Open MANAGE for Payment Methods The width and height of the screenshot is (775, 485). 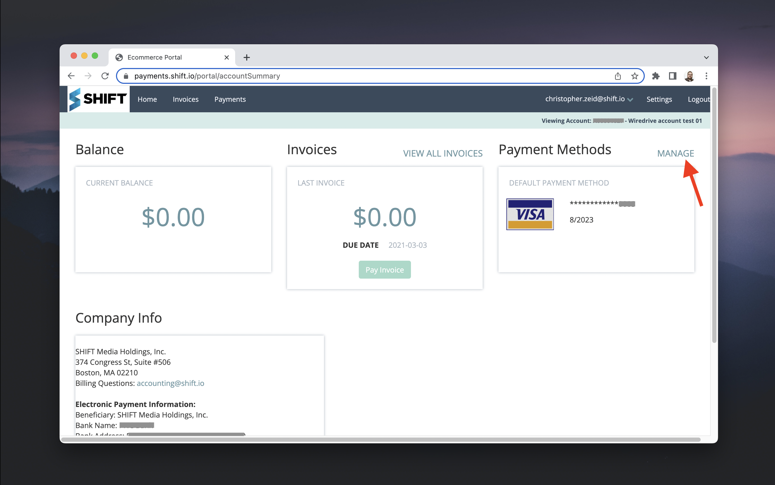(676, 153)
